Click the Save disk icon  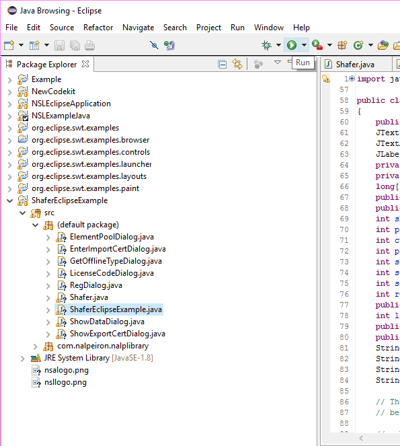pos(59,45)
